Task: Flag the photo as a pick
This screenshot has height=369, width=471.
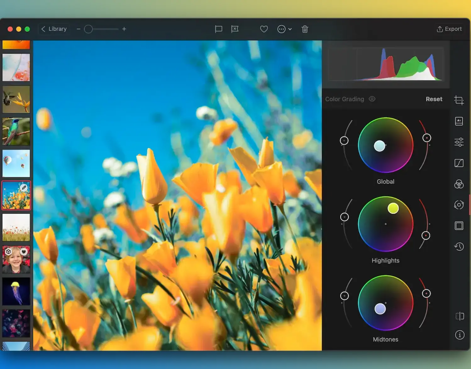Action: (219, 29)
